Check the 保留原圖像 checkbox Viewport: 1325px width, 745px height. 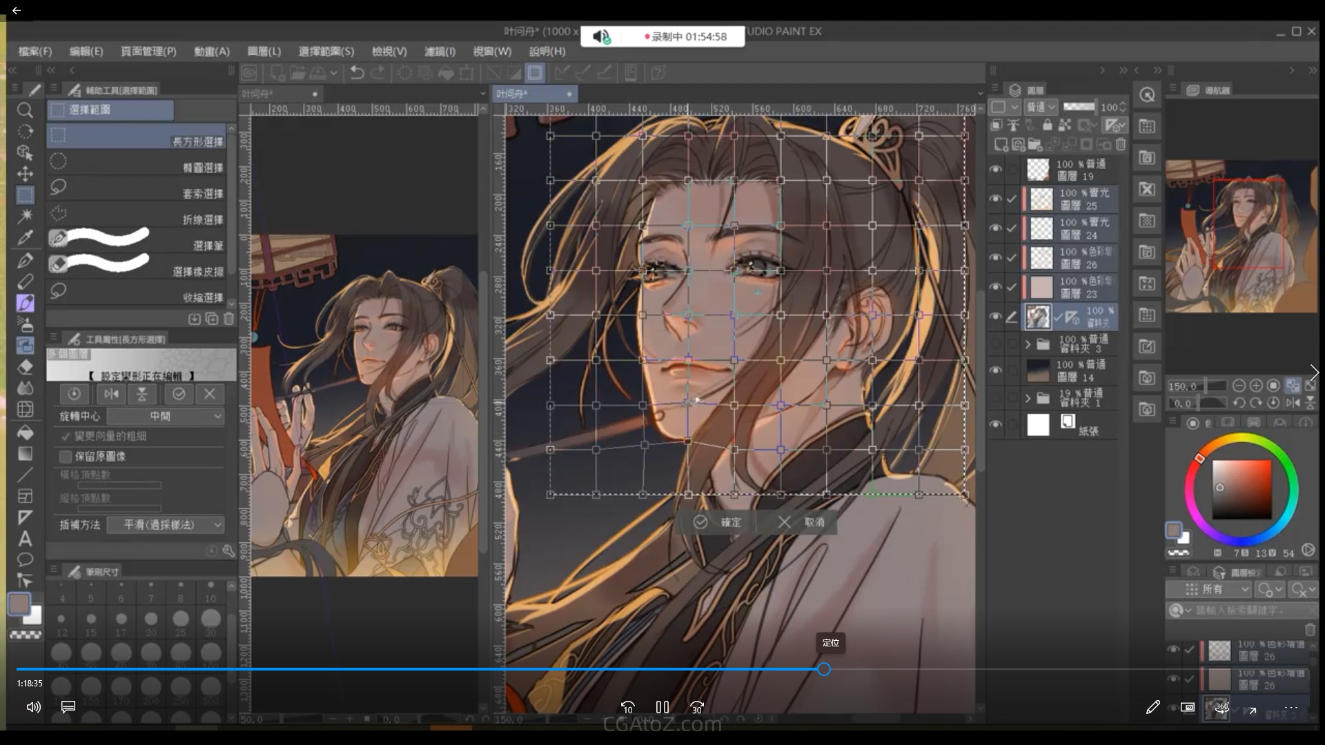66,457
